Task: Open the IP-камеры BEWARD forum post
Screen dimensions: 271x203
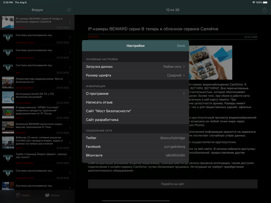Action: pyautogui.click(x=37, y=22)
